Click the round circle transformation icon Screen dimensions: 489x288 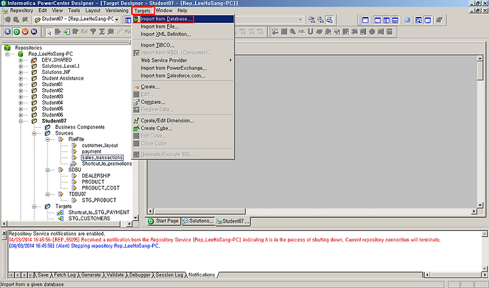click(372, 32)
